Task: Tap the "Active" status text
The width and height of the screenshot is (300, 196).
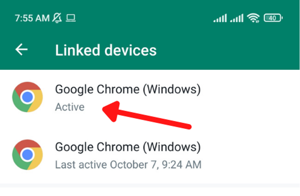Action: 70,107
